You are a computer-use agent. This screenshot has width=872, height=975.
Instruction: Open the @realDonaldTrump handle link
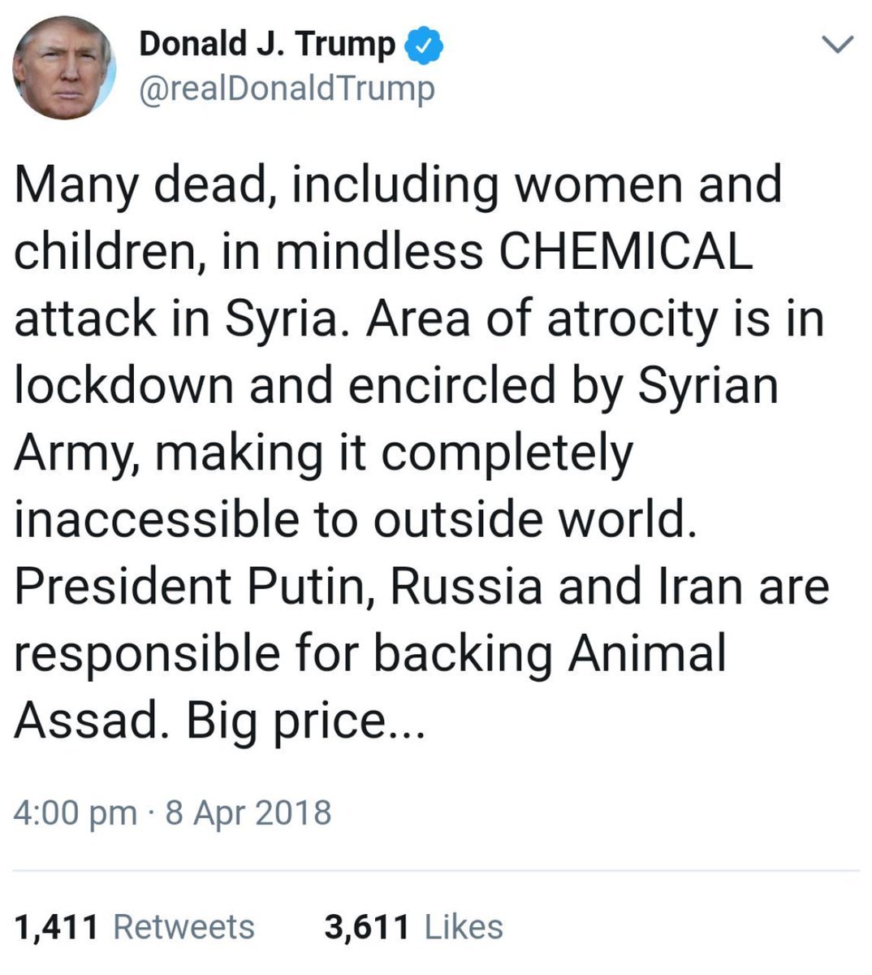click(x=287, y=89)
